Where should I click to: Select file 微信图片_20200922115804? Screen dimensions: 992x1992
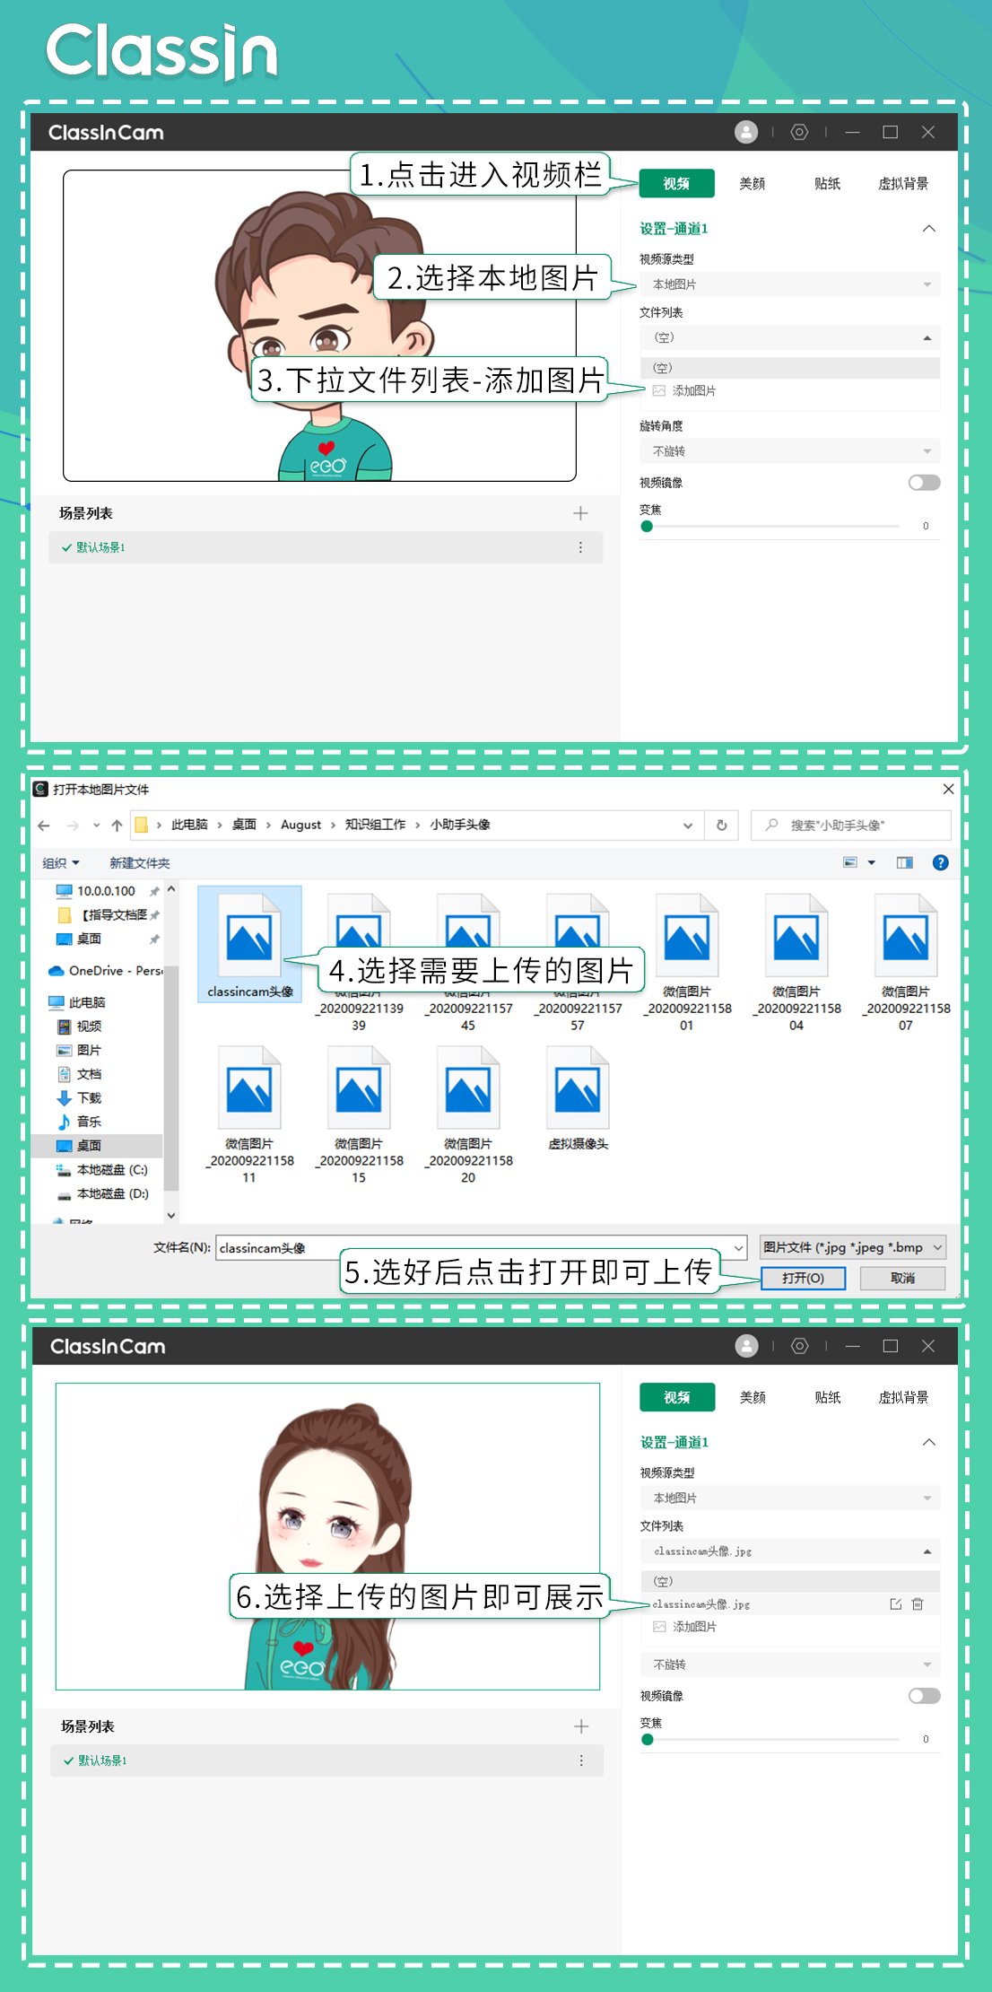796,962
